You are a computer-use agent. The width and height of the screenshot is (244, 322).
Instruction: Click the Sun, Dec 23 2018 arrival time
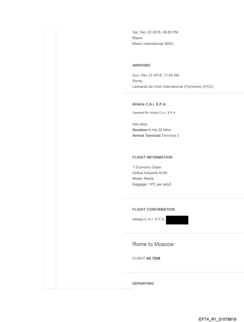(155, 75)
